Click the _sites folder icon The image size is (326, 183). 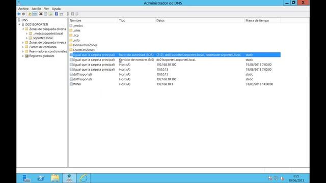pos(71,30)
